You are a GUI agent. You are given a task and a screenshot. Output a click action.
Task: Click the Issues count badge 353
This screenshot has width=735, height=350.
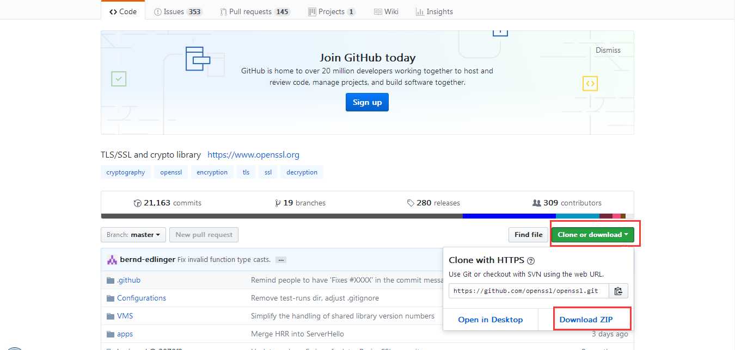coord(194,11)
